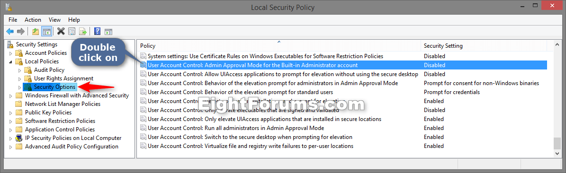Click 'Prompt for consent for non-Windows binaries' value

click(x=481, y=83)
